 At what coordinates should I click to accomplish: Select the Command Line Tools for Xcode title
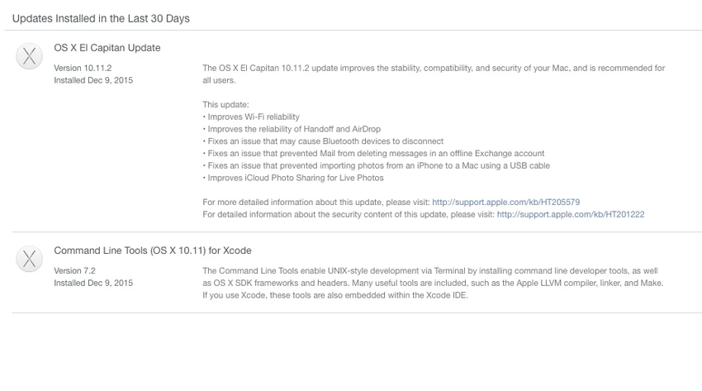[x=153, y=250]
